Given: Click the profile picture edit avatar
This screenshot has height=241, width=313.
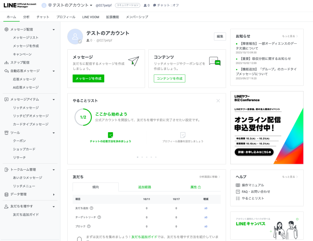Looking at the screenshot, I should pos(75,37).
